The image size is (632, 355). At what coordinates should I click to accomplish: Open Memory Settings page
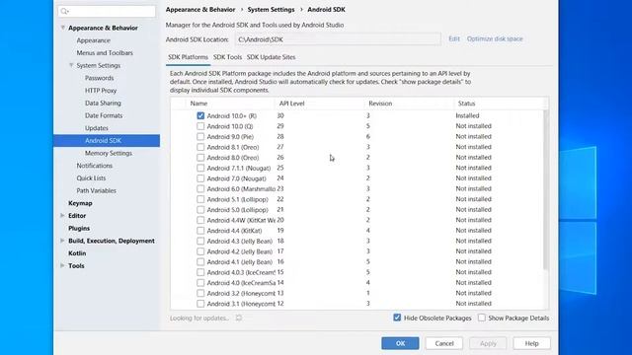click(109, 153)
